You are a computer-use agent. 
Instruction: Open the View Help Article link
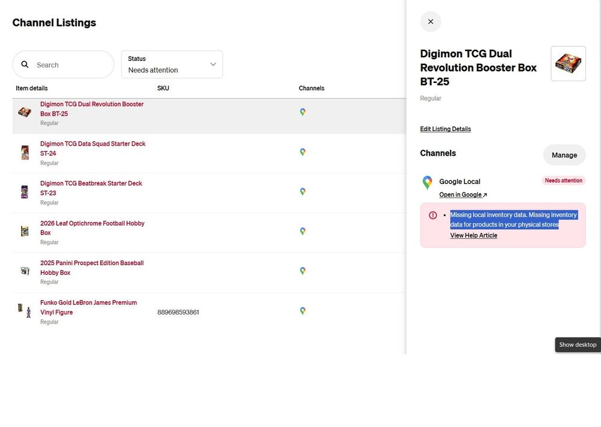[x=473, y=235]
